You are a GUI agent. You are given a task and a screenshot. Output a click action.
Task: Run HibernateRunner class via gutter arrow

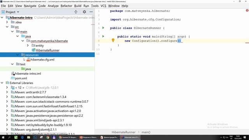coord(103,28)
